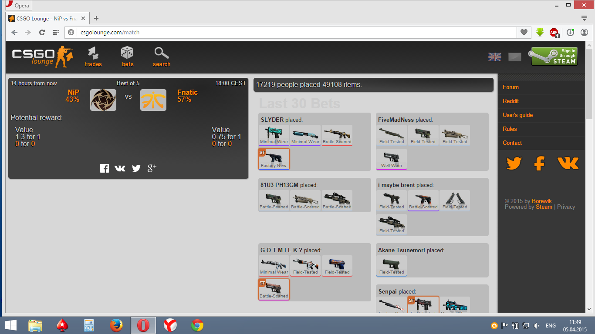
Task: Open the green download arrow extension
Action: [x=540, y=32]
